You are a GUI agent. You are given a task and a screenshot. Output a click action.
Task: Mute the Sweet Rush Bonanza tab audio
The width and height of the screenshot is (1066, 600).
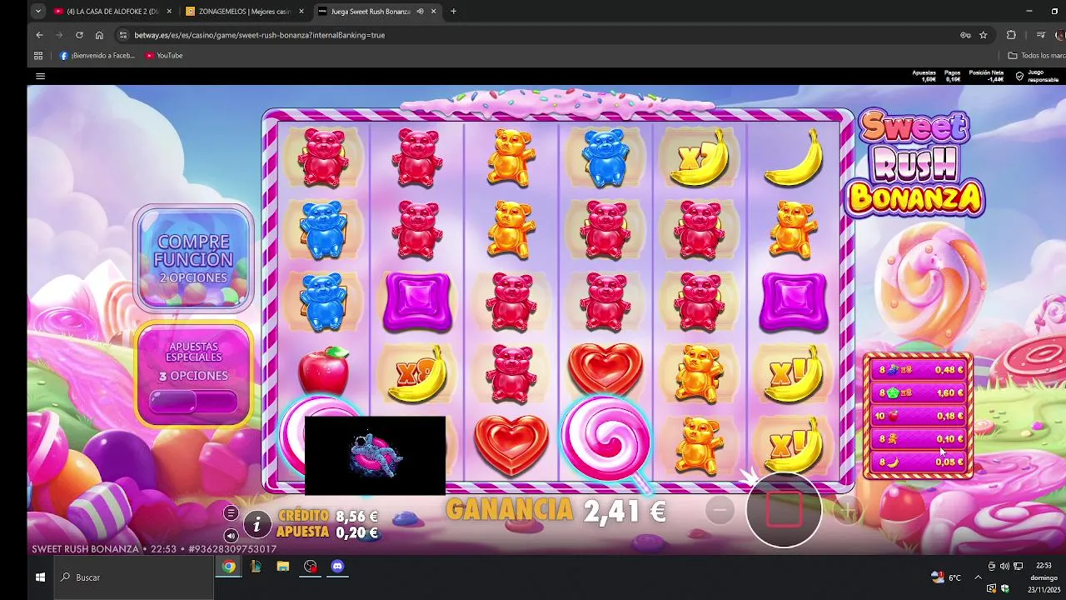[420, 12]
